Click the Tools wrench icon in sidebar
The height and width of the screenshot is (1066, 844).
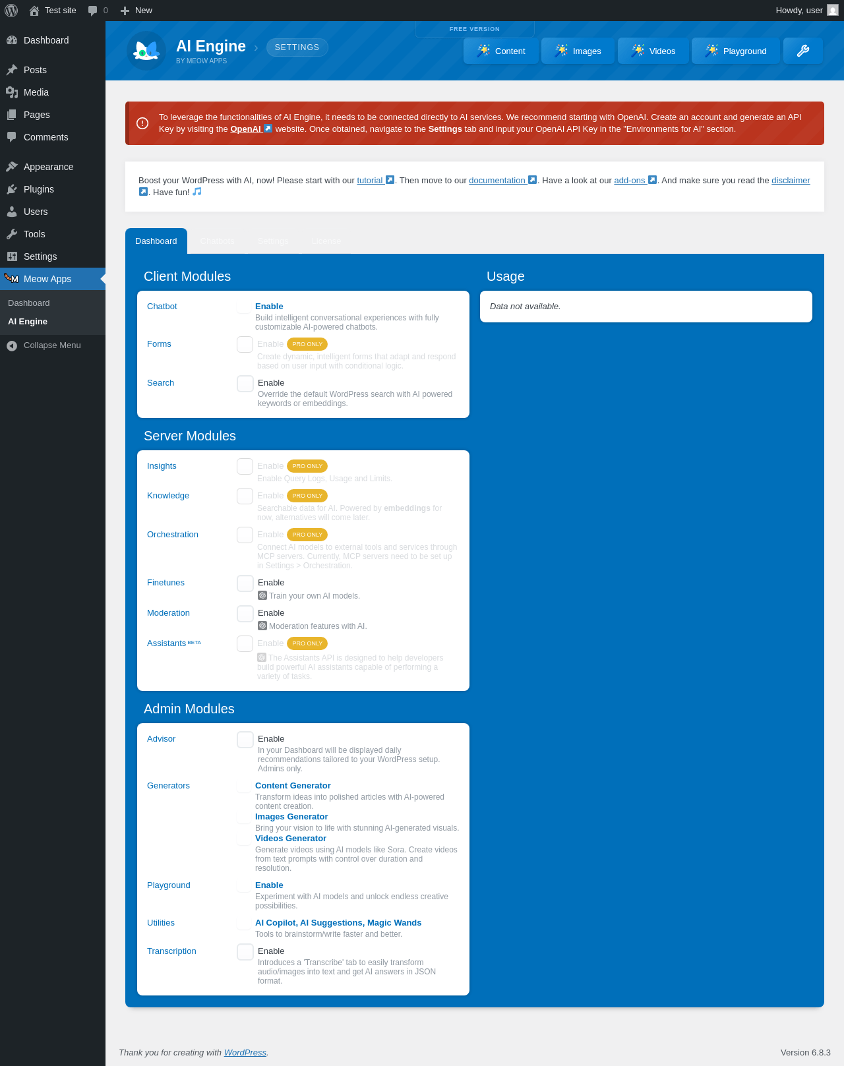[x=12, y=234]
